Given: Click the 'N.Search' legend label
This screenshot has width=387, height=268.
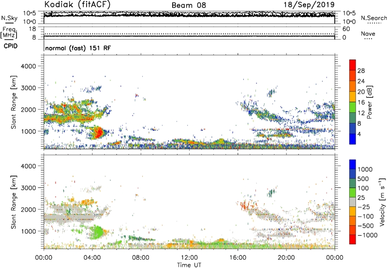Looking at the screenshot, I should (x=373, y=18).
